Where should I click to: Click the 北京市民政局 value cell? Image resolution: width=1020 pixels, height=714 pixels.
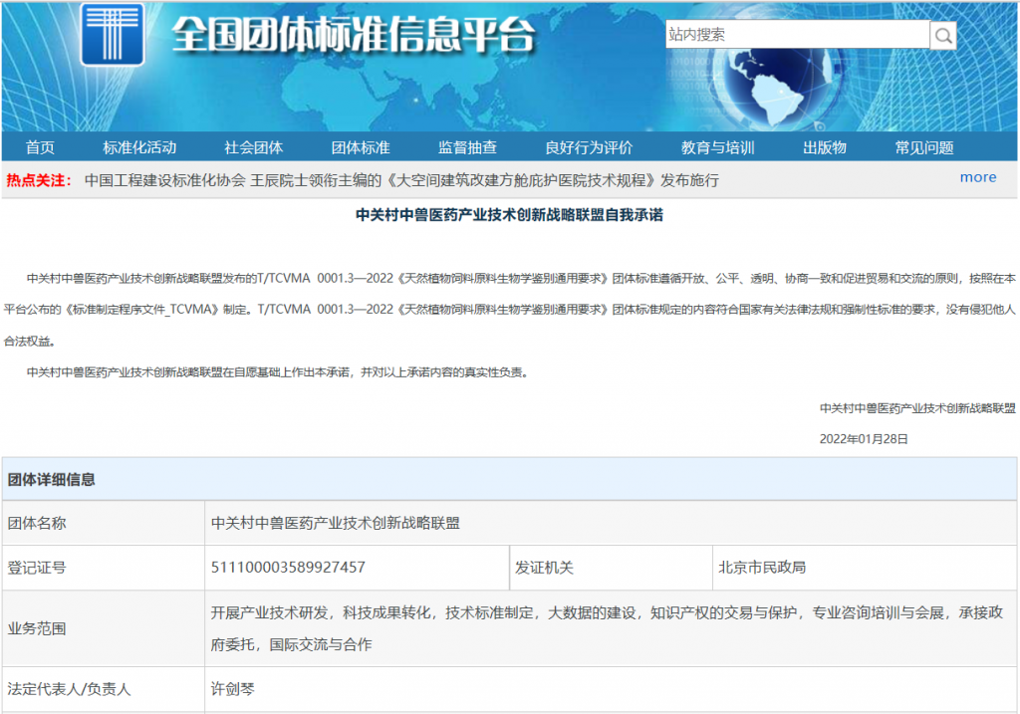point(865,568)
